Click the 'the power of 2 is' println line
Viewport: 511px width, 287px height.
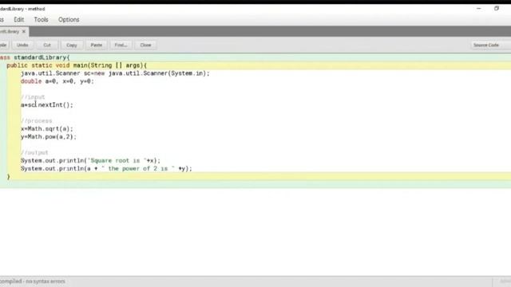pyautogui.click(x=106, y=168)
